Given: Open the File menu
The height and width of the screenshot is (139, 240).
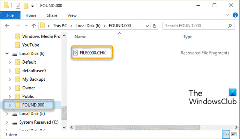Looking at the screenshot, I should 10,15.
